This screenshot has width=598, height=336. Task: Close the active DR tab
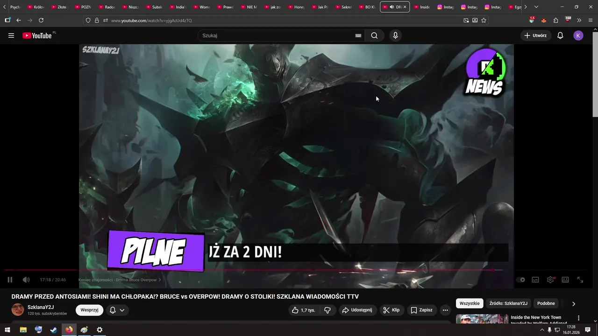click(405, 7)
